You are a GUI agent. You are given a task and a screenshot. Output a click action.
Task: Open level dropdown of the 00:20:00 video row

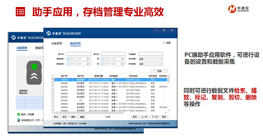pos(117,107)
